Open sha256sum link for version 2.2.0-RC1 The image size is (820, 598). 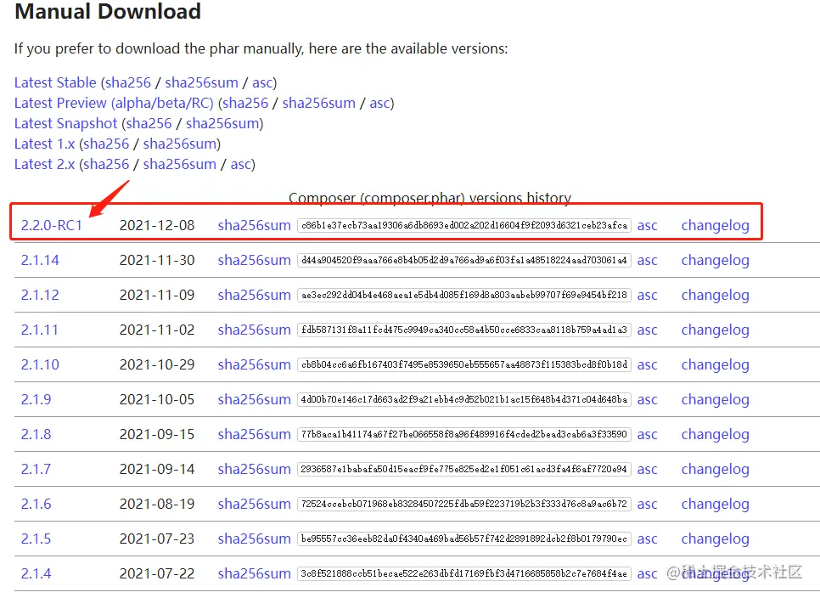coord(254,225)
